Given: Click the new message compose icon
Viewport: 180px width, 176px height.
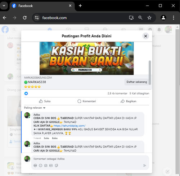Looking at the screenshot, I should [x=167, y=172].
